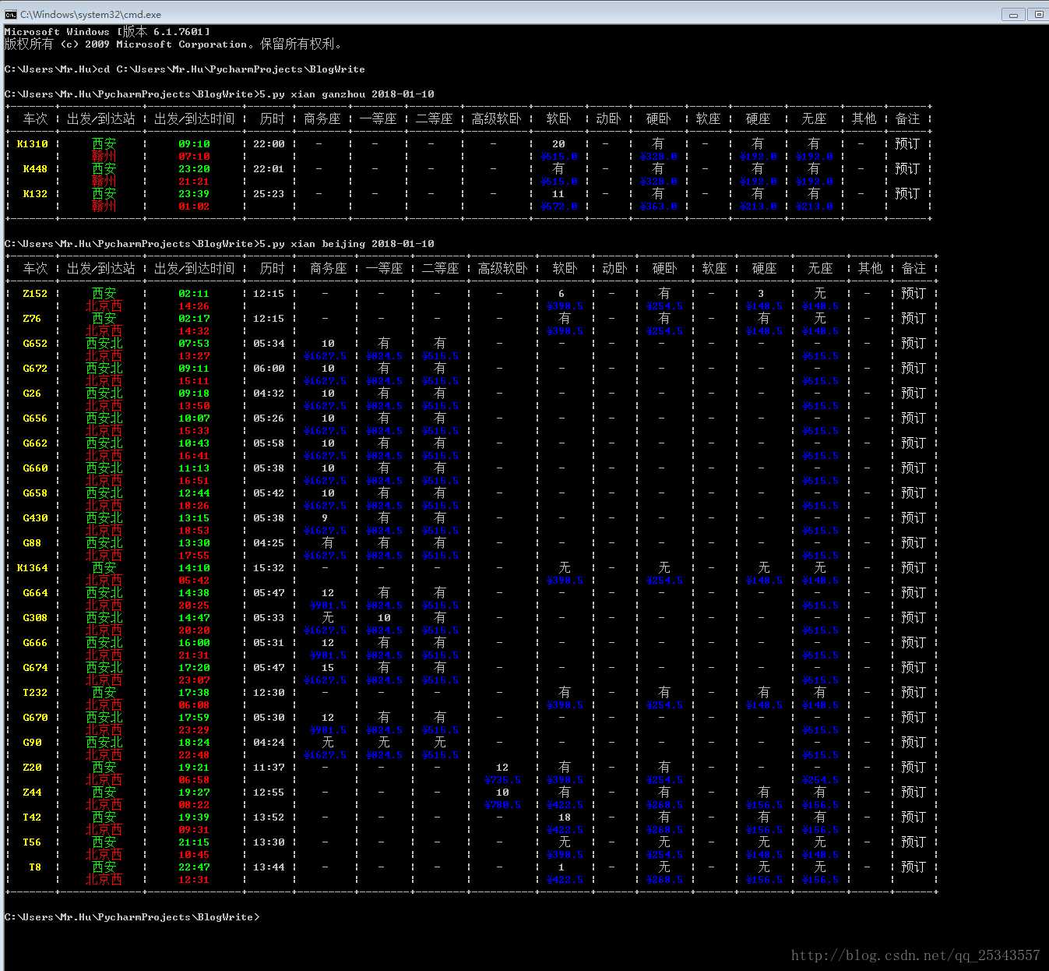Click the C:\Windows\system32\cmd.exe title text
Viewport: 1049px width, 971px height.
[x=90, y=14]
